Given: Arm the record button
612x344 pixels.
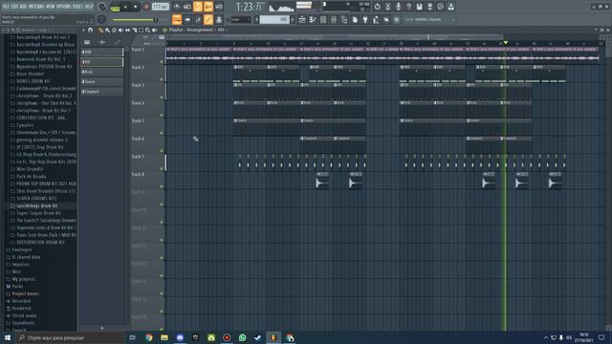Looking at the screenshot, I should point(146,7).
